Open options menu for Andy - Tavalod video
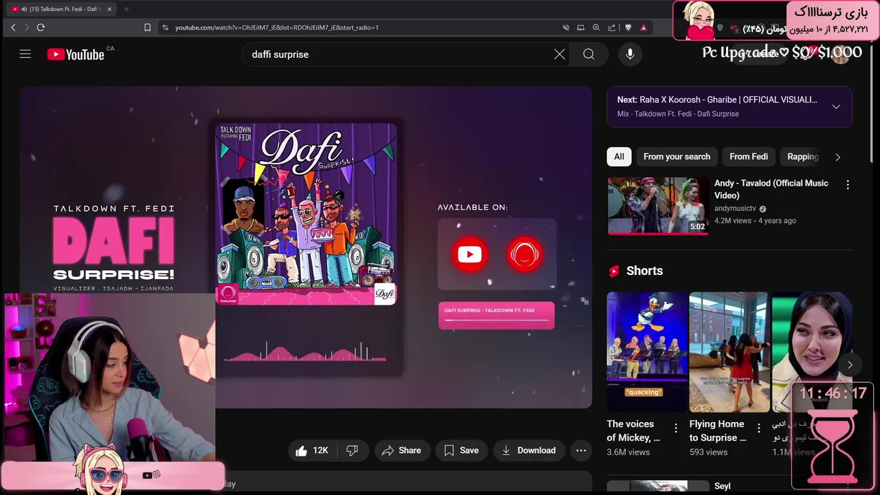 click(x=848, y=184)
